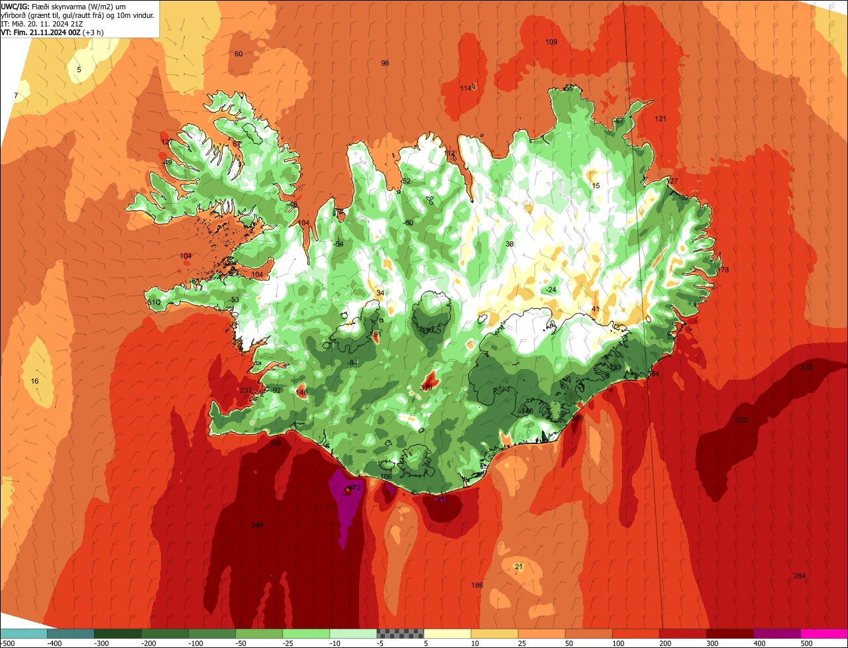Click the '5' value on the northwest pale patch
Viewport: 848px width, 648px height.
[79, 70]
